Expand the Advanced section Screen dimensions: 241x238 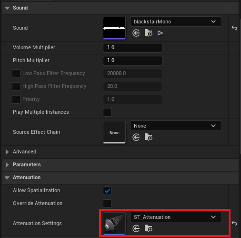pos(7,152)
